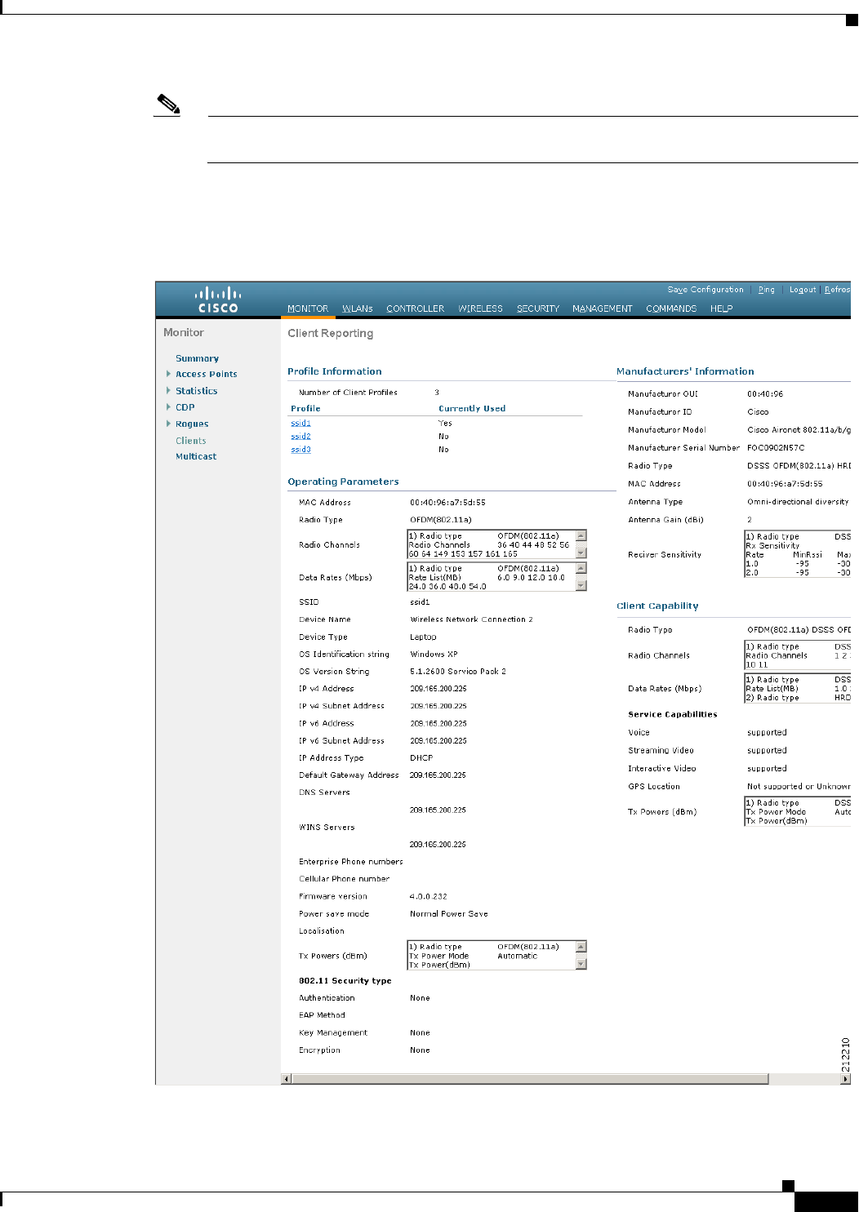This screenshot has height=1212, width=859.
Task: Open the HELP tab
Action: click(721, 309)
